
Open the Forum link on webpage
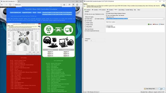pyautogui.click(x=39, y=13)
